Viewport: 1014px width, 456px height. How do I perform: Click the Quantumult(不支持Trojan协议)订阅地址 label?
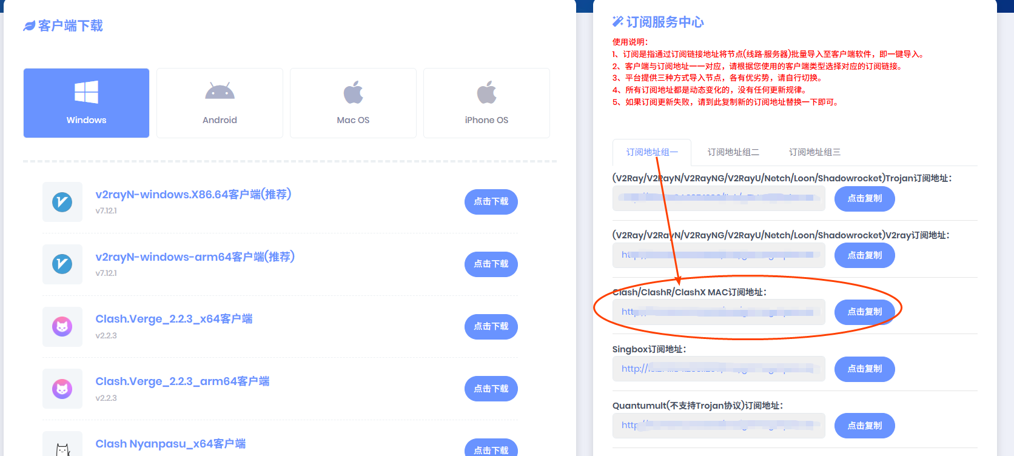[x=697, y=406]
